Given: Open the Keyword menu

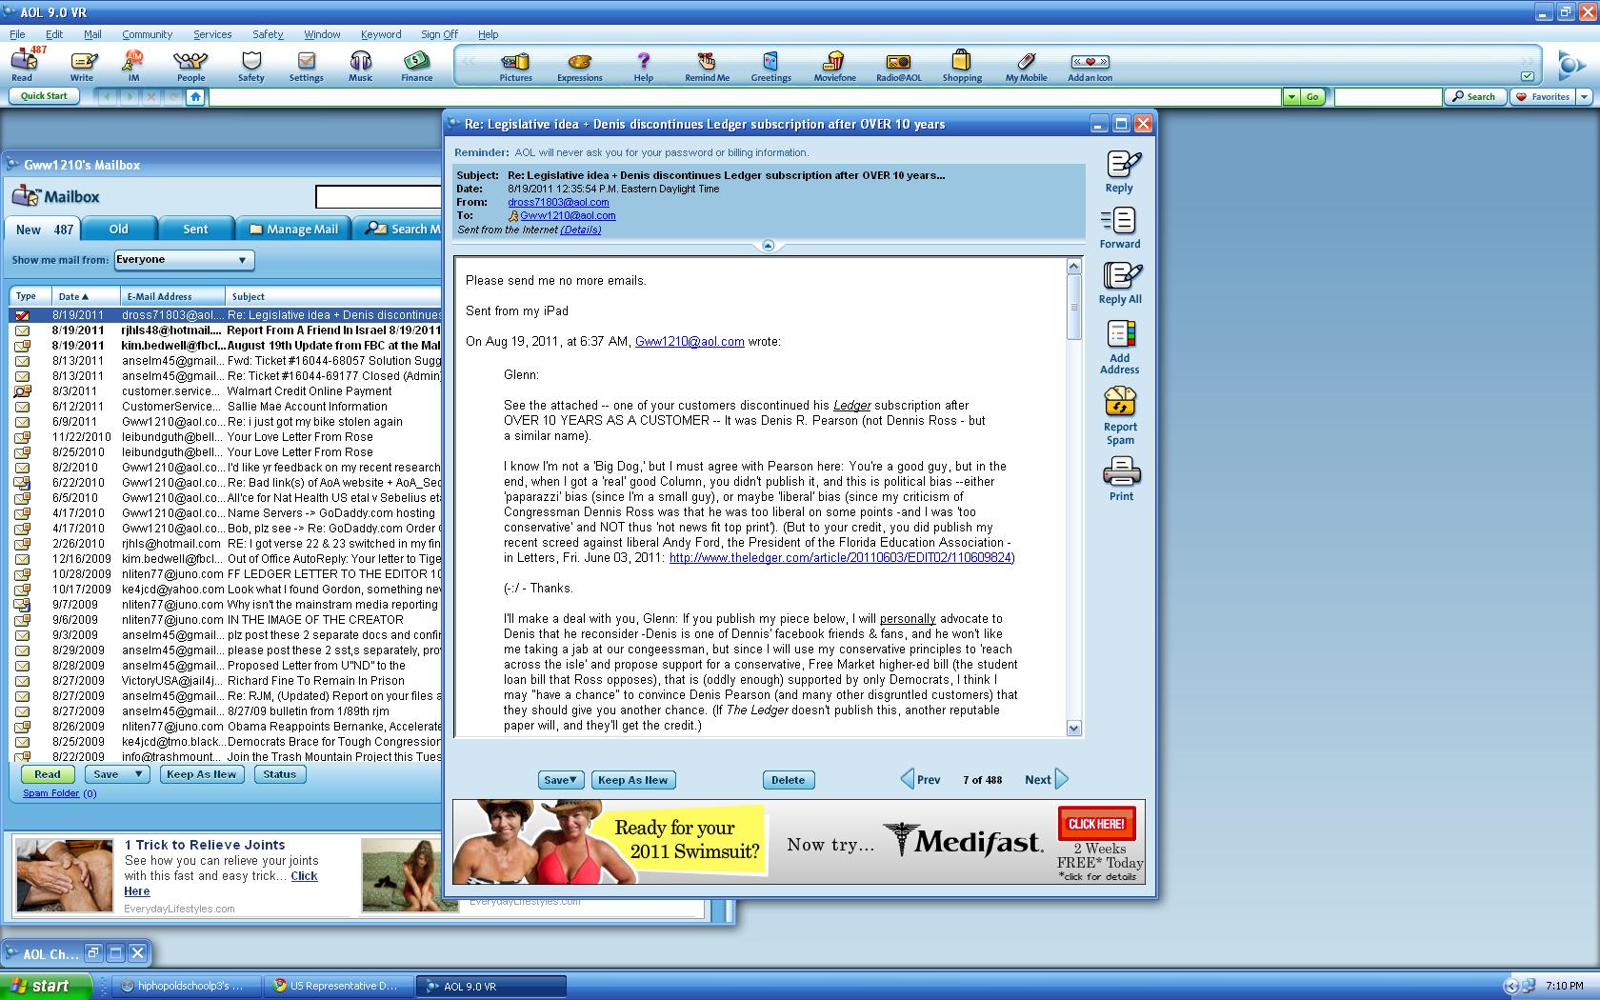Looking at the screenshot, I should click(x=381, y=34).
